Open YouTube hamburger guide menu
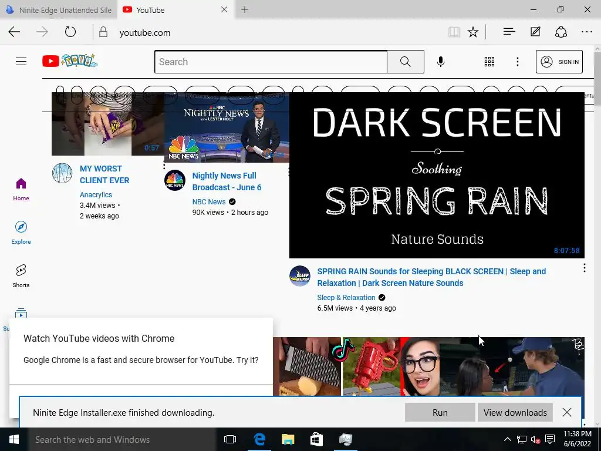The width and height of the screenshot is (601, 451). [21, 61]
